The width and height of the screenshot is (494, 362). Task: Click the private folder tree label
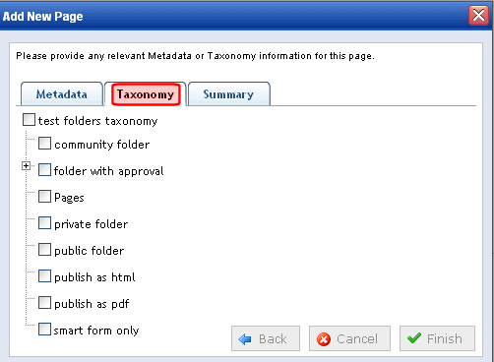click(92, 224)
